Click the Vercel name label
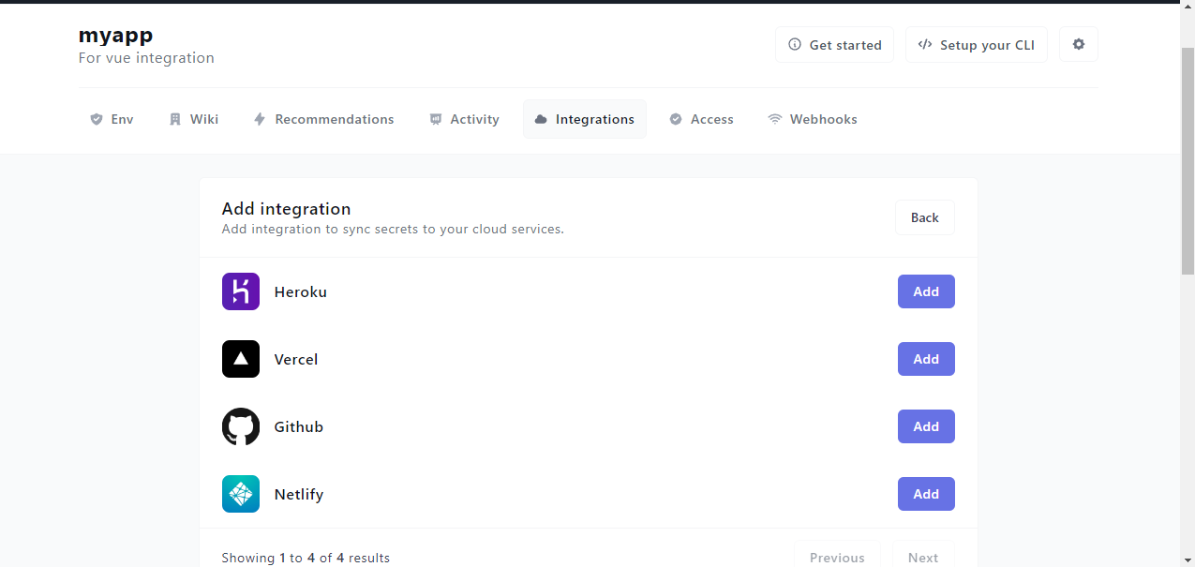Image resolution: width=1195 pixels, height=567 pixels. (x=296, y=359)
